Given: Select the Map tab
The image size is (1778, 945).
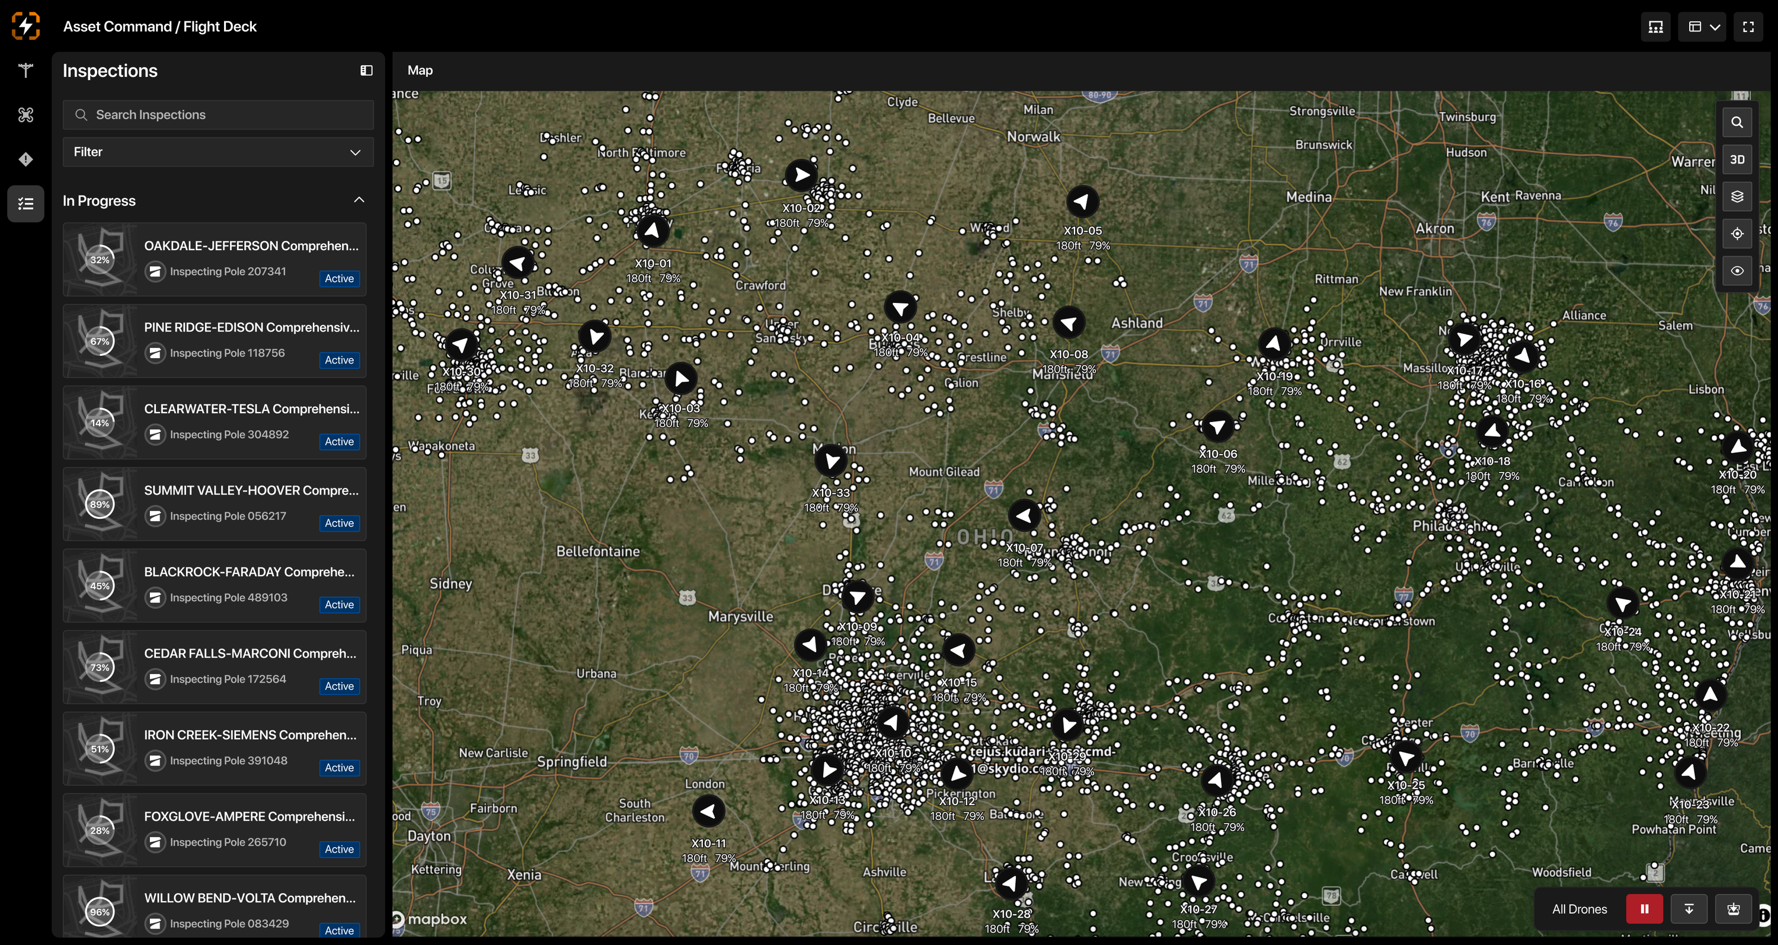Looking at the screenshot, I should point(420,71).
